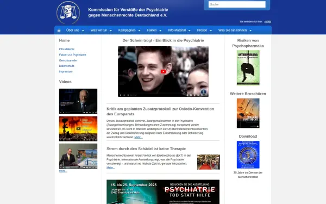The image size is (326, 204).
Task: Open the Was Sie tun können menu item
Action: tap(233, 30)
